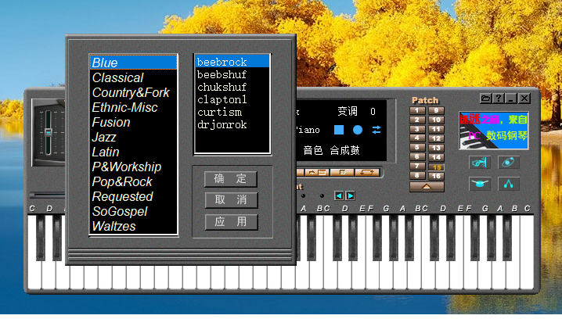This screenshot has height=319, width=562.
Task: Expand the patch list with up-arrow button
Action: pyautogui.click(x=427, y=187)
